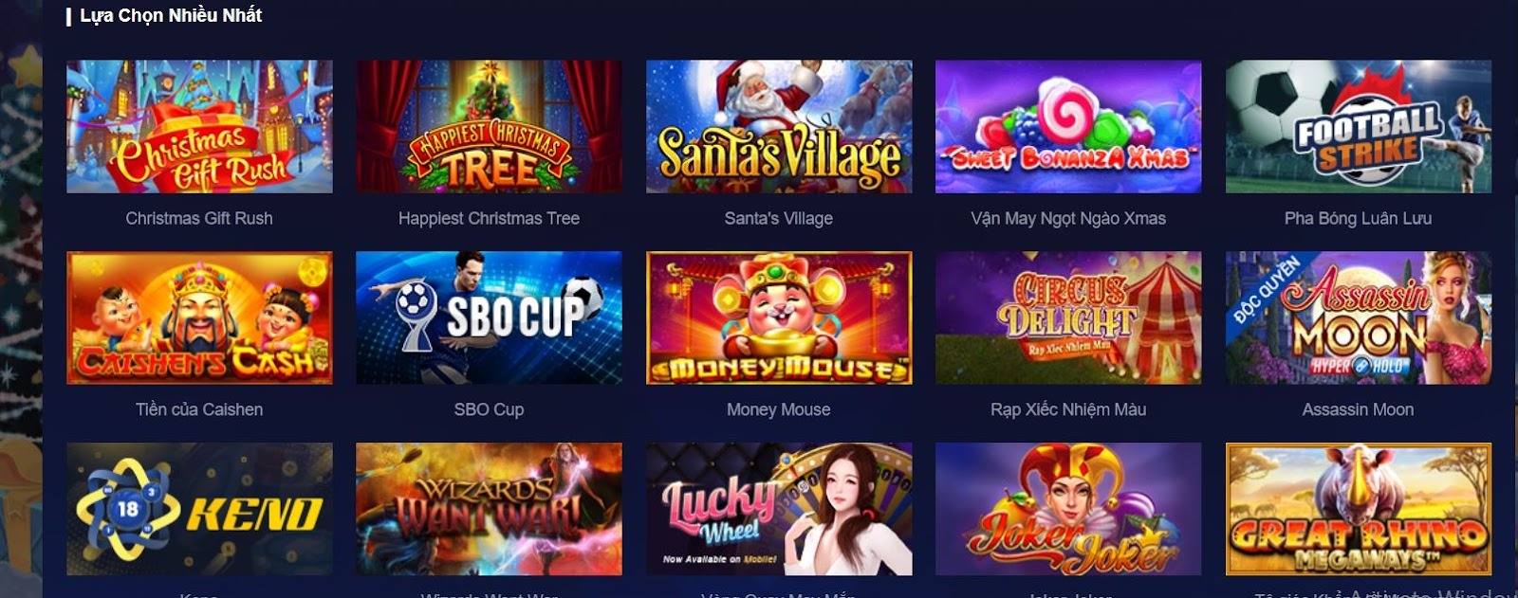This screenshot has width=1518, height=598.
Task: Click the 'Tiền của Caishen' game title
Action: (x=199, y=409)
